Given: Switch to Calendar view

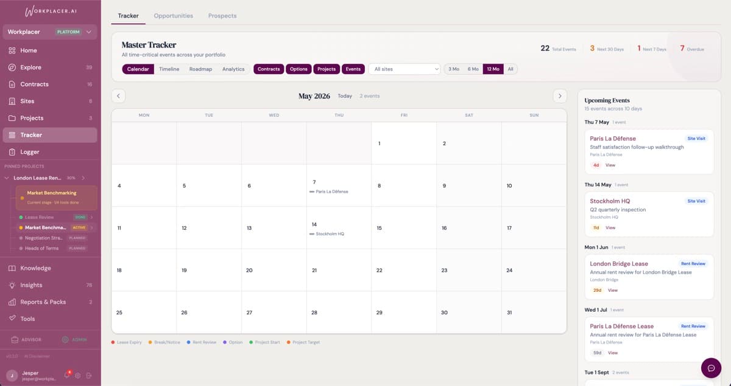Looking at the screenshot, I should (x=138, y=69).
